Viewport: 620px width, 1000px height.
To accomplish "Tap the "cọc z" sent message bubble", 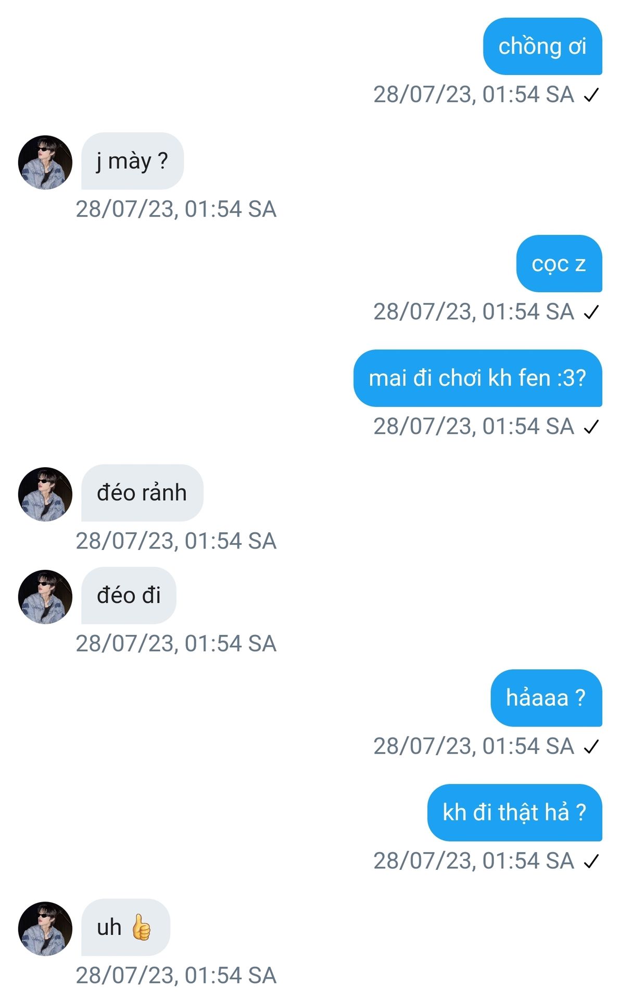I will (x=559, y=264).
